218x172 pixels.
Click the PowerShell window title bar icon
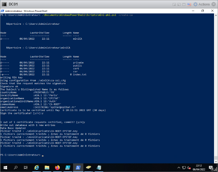coord(3,11)
